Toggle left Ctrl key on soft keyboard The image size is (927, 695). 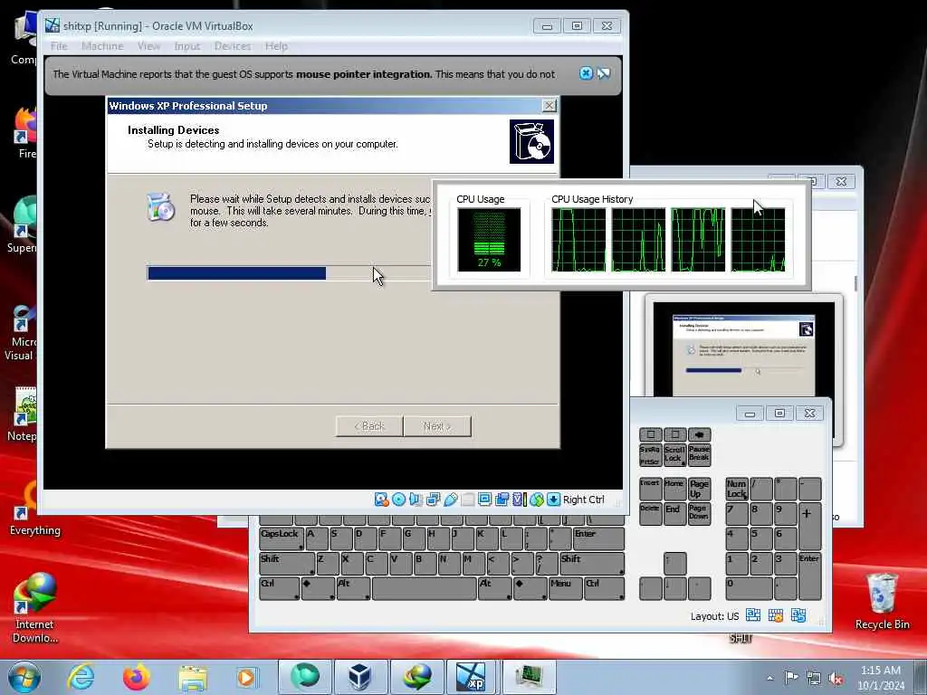[279, 588]
